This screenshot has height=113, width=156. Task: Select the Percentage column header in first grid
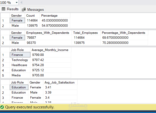click(x=55, y=16)
